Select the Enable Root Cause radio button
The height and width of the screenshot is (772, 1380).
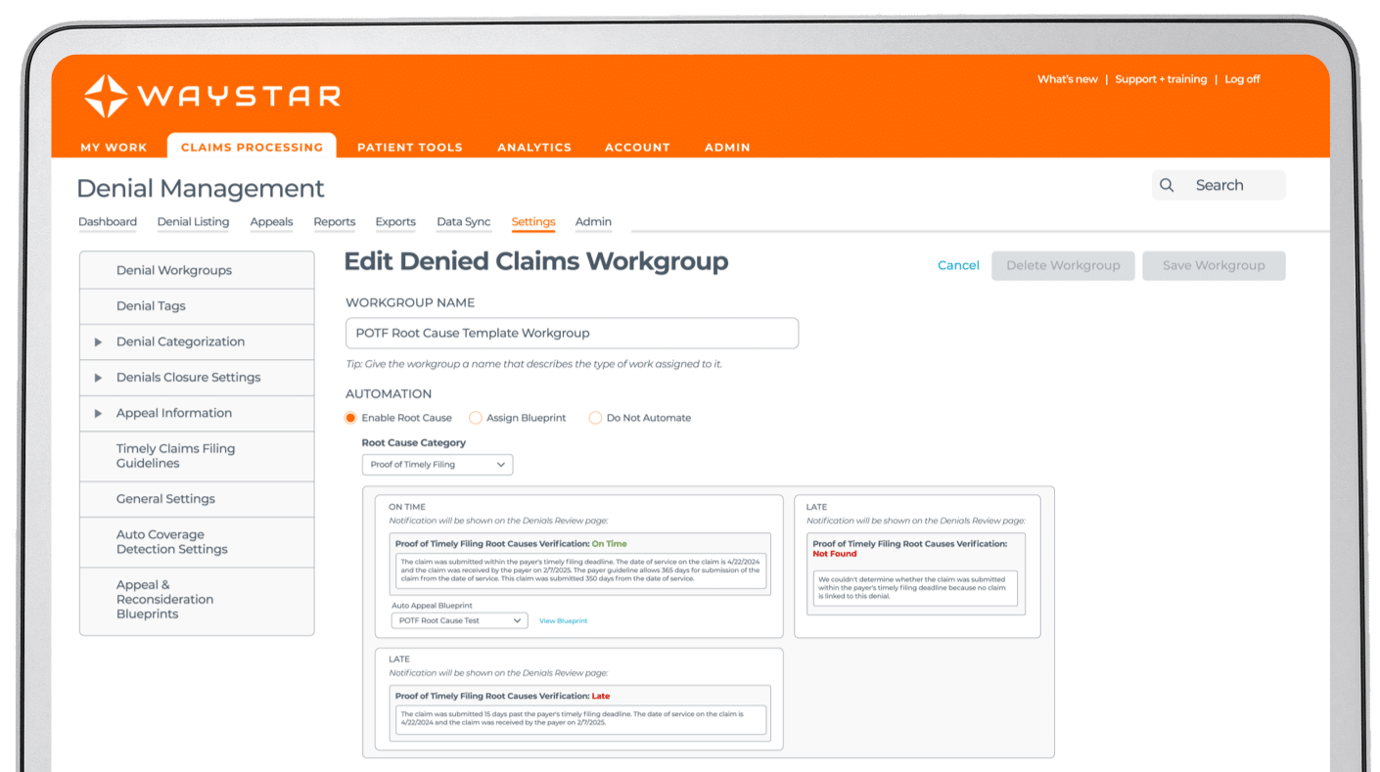(350, 418)
